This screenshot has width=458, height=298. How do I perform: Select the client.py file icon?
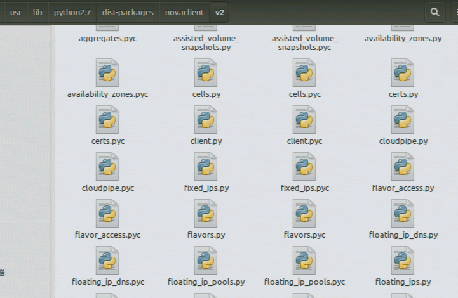pos(206,120)
